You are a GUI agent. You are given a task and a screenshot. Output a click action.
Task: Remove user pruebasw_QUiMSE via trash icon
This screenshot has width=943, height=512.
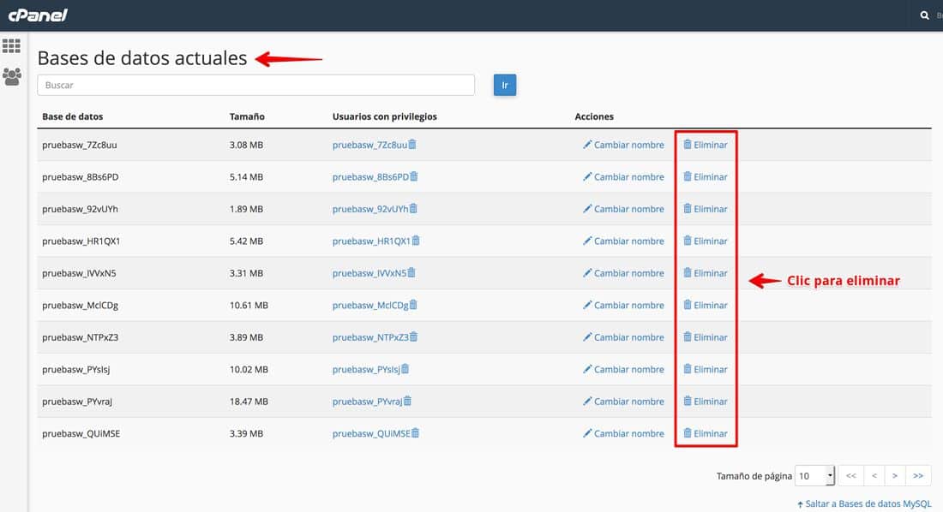415,432
